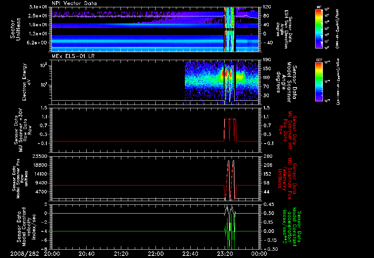374x258 pixels.
Task: Click the 206 telemetry tick value
Action: tap(268, 165)
